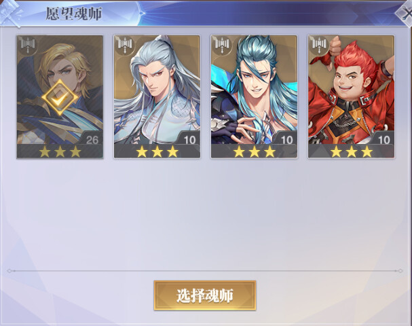Viewport: 412px width, 326px height.
Task: Click the level 10 badge on the red-haired hero
Action: (x=383, y=139)
